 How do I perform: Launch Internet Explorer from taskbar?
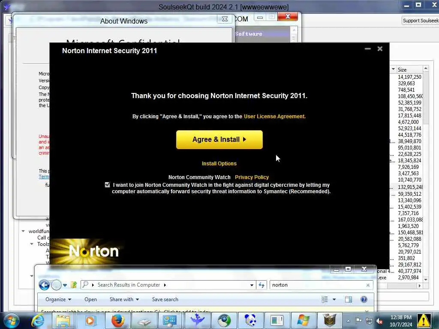point(38,320)
